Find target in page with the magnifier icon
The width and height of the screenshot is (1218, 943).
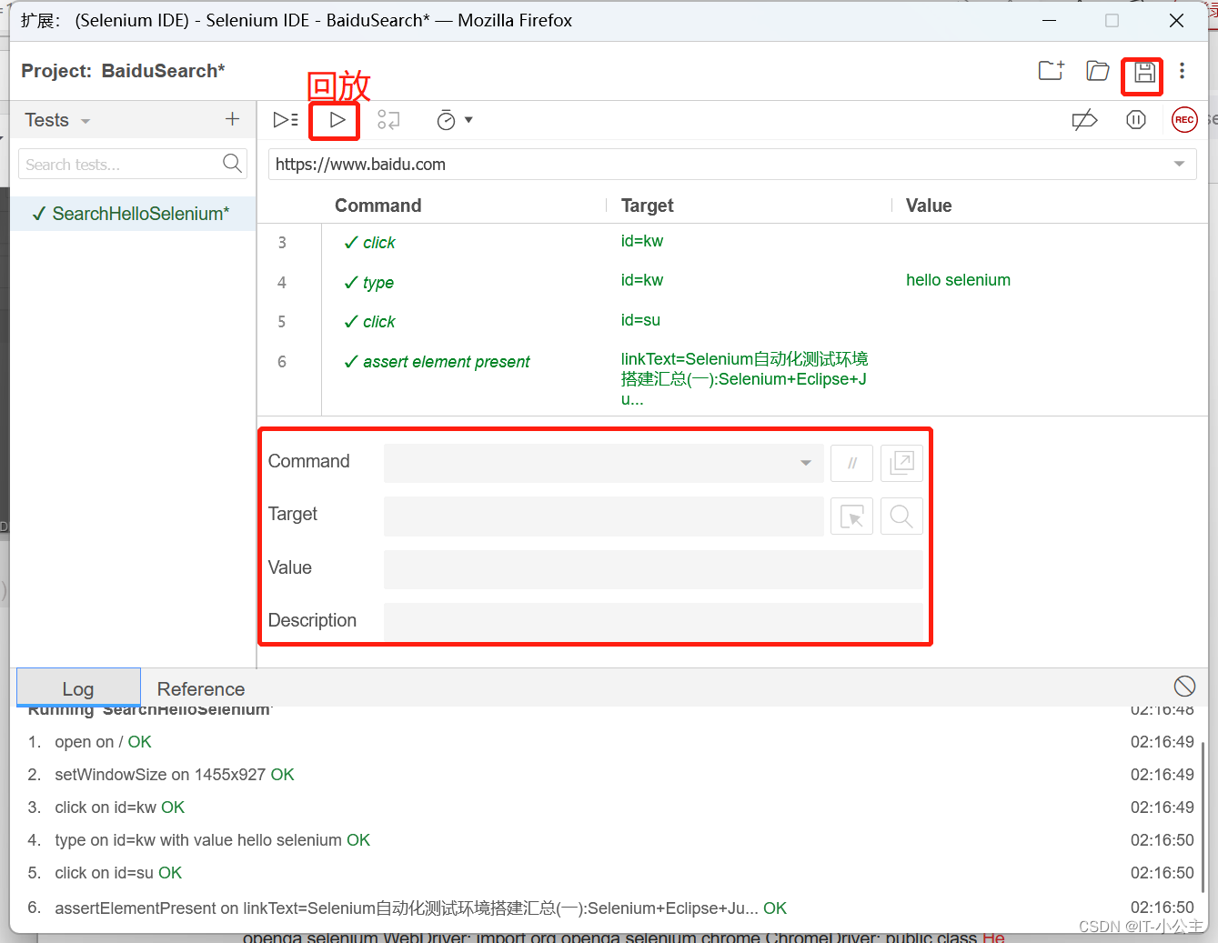(x=901, y=517)
